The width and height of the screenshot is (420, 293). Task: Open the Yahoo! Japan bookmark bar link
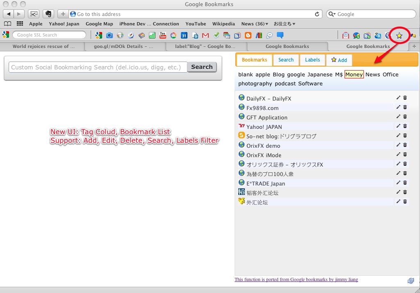pyautogui.click(x=64, y=24)
